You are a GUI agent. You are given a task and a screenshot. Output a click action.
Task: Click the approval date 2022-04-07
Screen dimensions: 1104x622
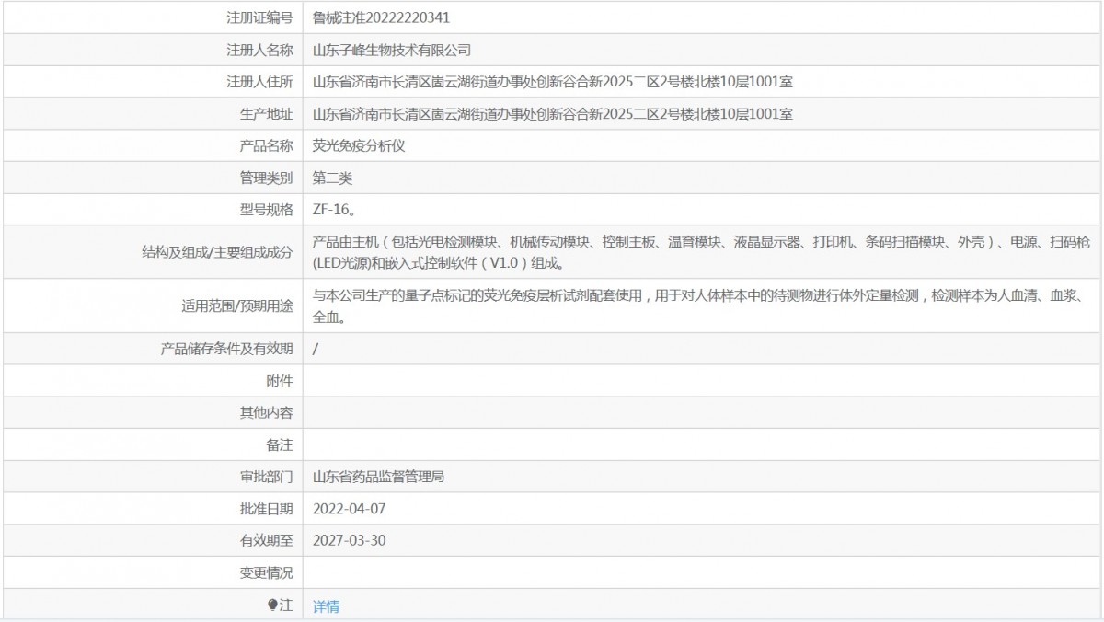point(349,508)
